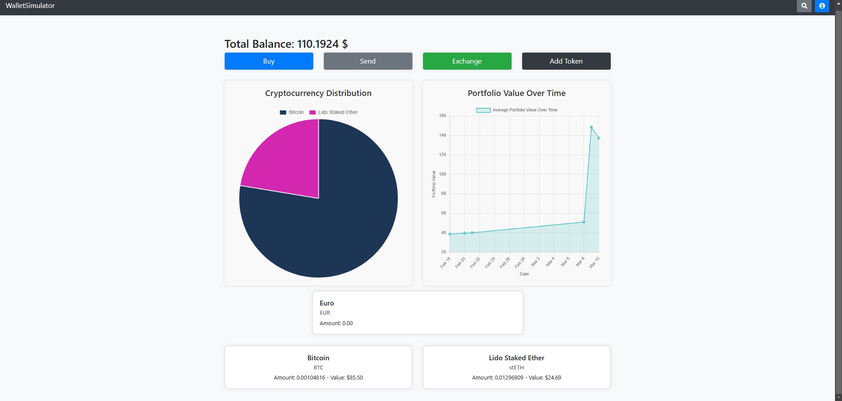This screenshot has height=401, width=842.
Task: Click the WalletSimulator title link
Action: tap(30, 6)
